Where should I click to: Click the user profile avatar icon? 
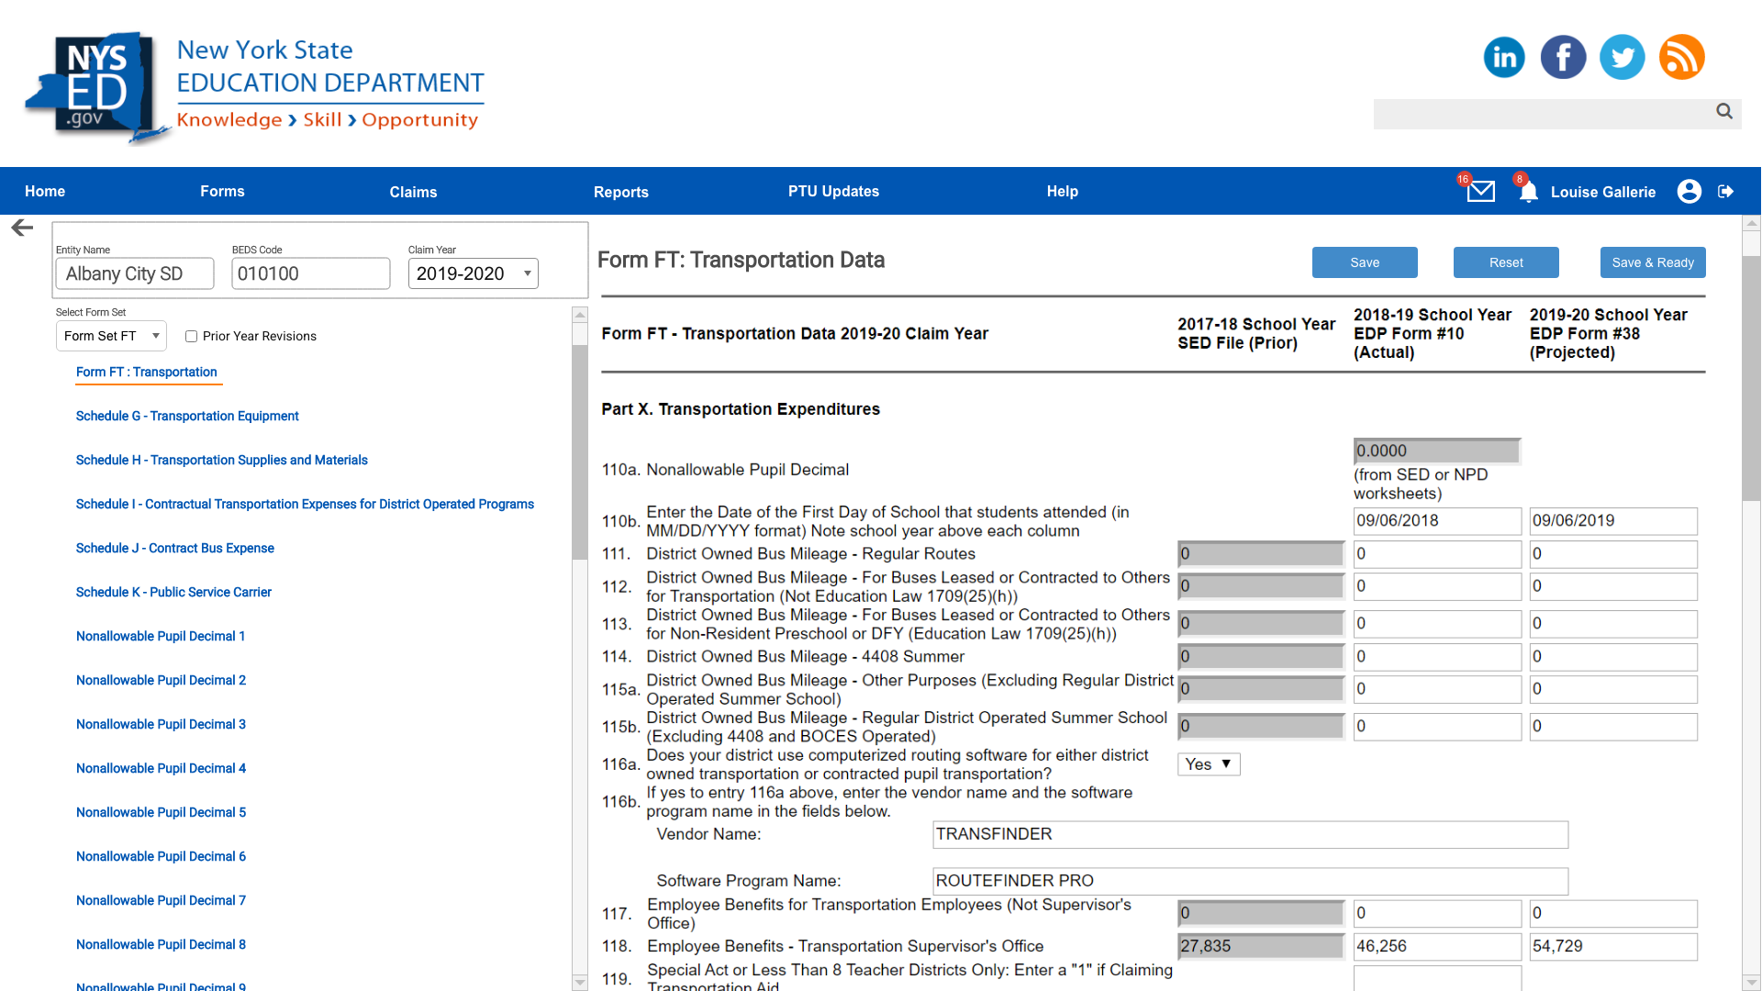coord(1689,191)
